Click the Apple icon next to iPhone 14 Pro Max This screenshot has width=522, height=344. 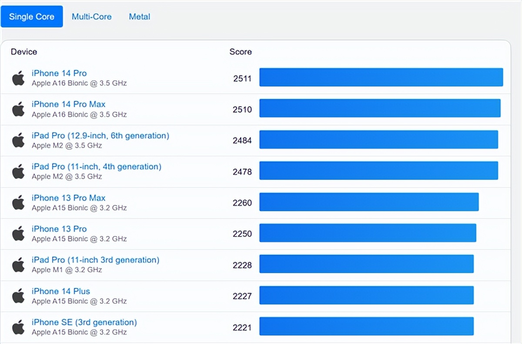18,109
